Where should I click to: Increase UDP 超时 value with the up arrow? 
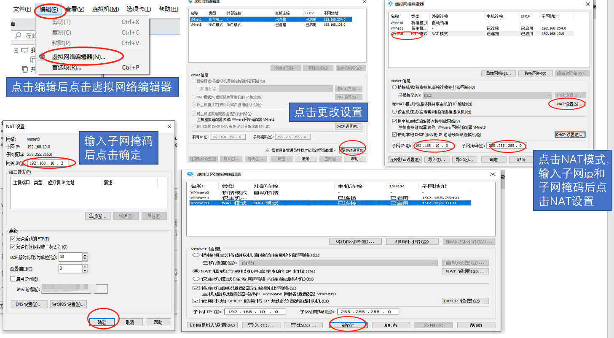pos(85,255)
